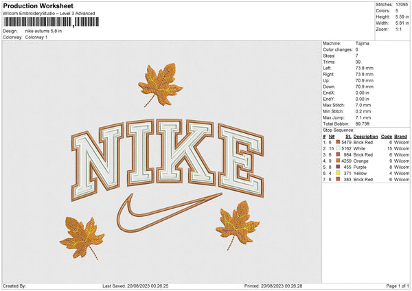Select the 'Right:' extent label
The height and width of the screenshot is (291, 412).
tap(328, 74)
